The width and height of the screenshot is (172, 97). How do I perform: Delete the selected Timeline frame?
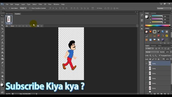coord(42,26)
